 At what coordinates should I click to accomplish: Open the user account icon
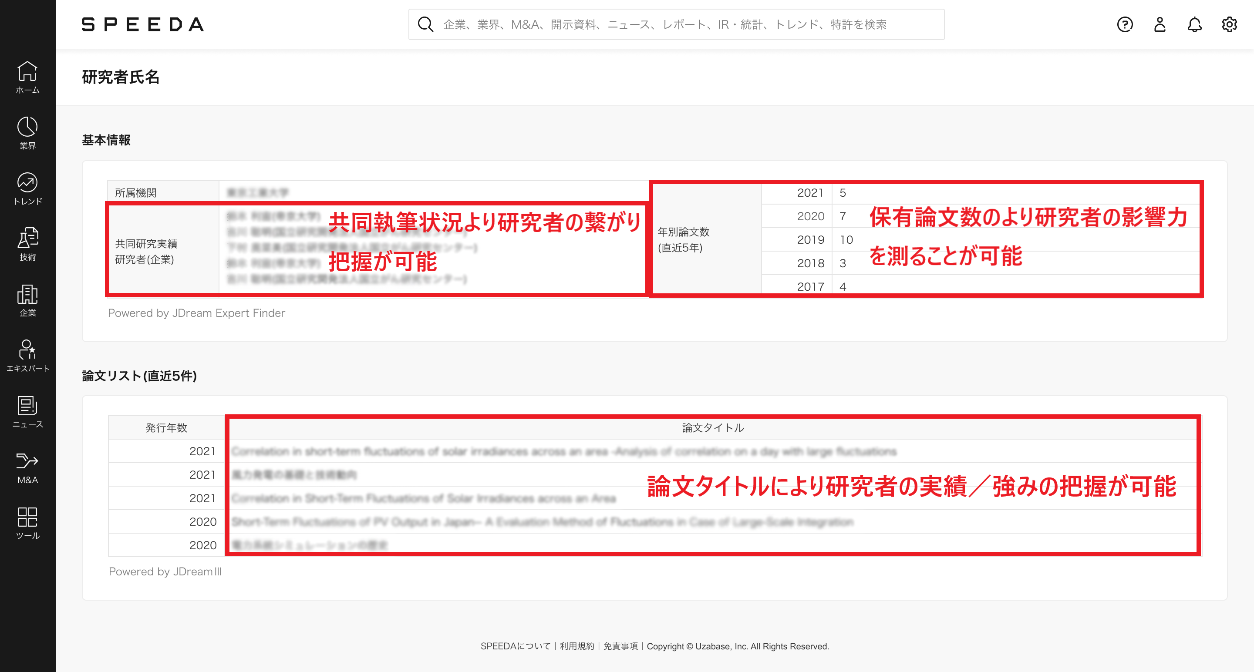[1160, 24]
